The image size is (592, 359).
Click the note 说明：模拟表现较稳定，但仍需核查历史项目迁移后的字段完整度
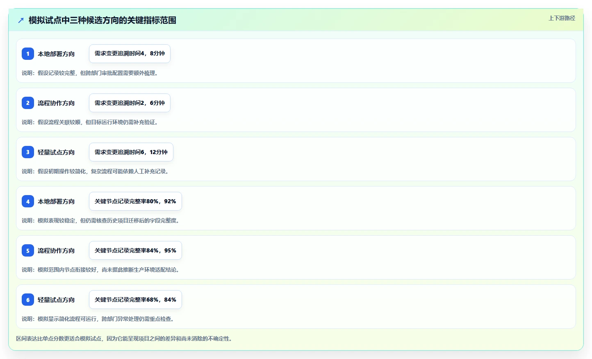[x=102, y=220]
